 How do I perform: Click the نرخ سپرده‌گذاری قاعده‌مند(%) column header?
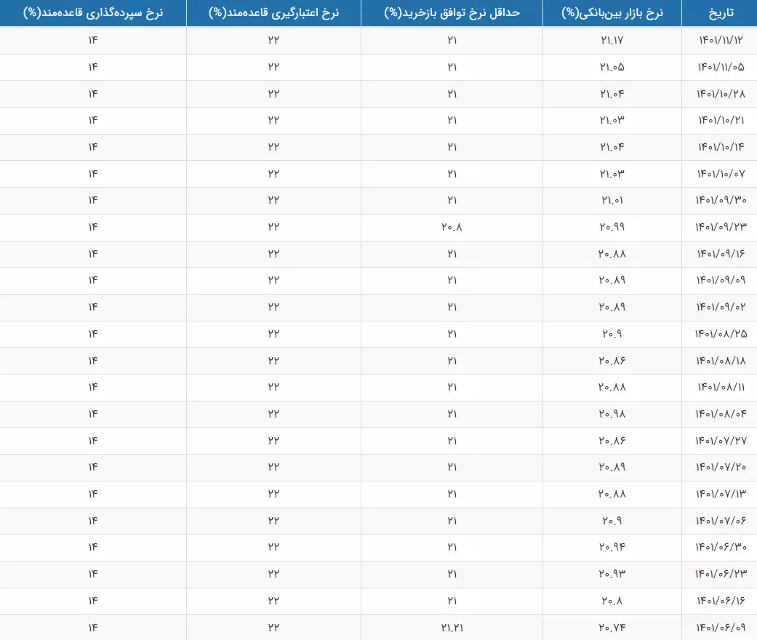[93, 13]
